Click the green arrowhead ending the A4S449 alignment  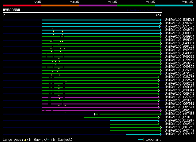click(x=161, y=131)
